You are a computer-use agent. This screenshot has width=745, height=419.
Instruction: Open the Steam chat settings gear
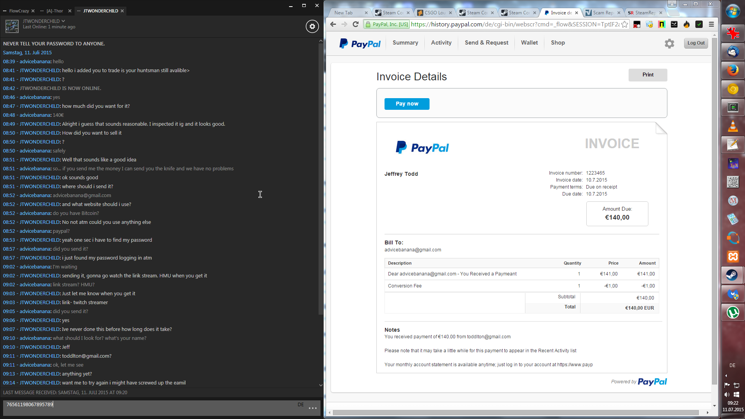pyautogui.click(x=312, y=26)
